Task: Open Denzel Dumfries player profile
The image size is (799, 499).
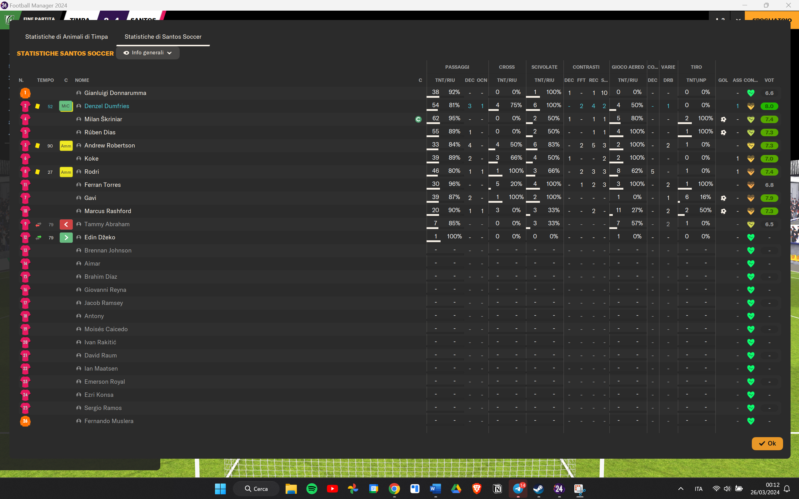Action: (107, 106)
